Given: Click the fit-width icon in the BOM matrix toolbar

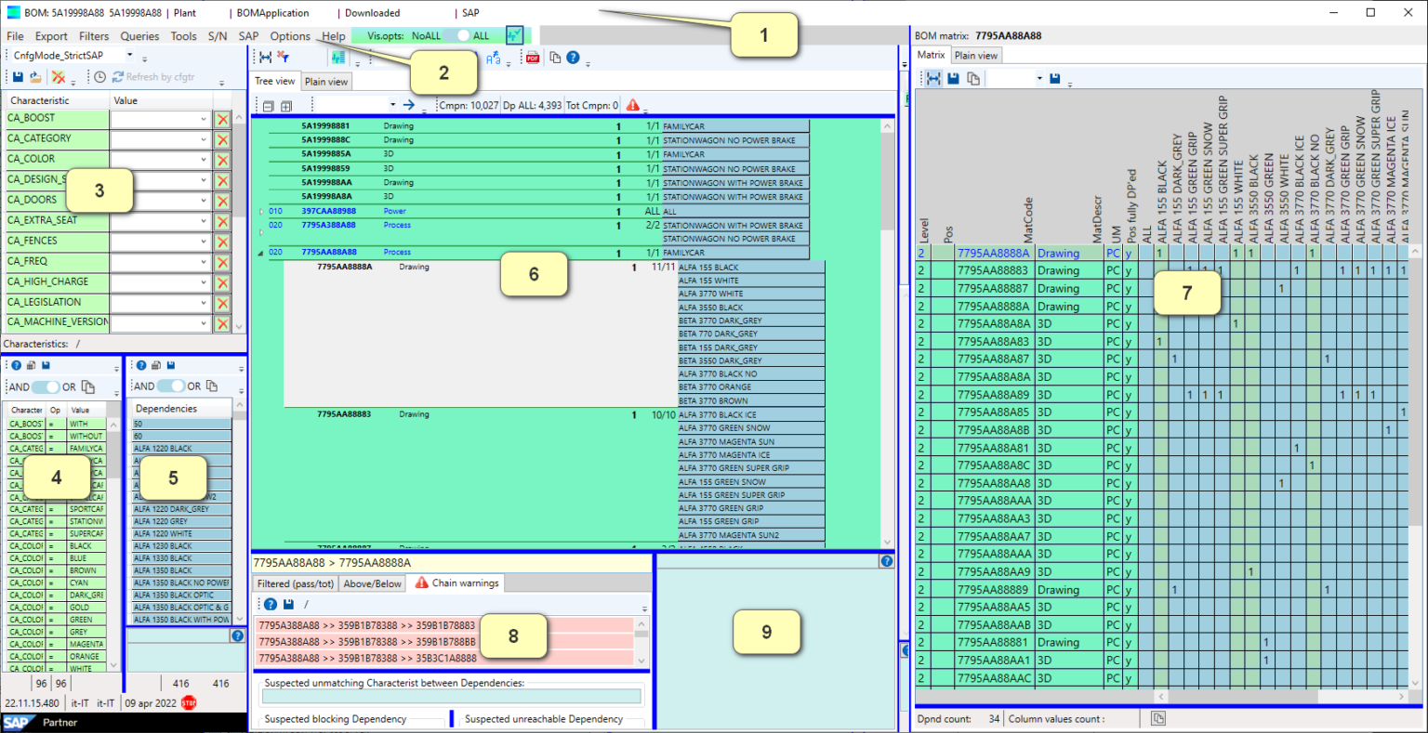Looking at the screenshot, I should pos(933,79).
